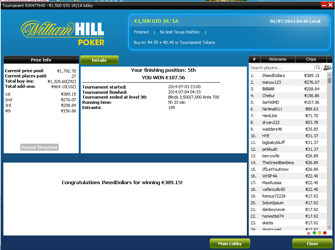The width and height of the screenshot is (335, 250).
Task: Click the 2nd place prize row
Action: 41,100
